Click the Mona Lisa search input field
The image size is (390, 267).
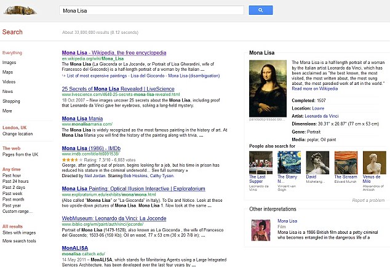pyautogui.click(x=151, y=10)
